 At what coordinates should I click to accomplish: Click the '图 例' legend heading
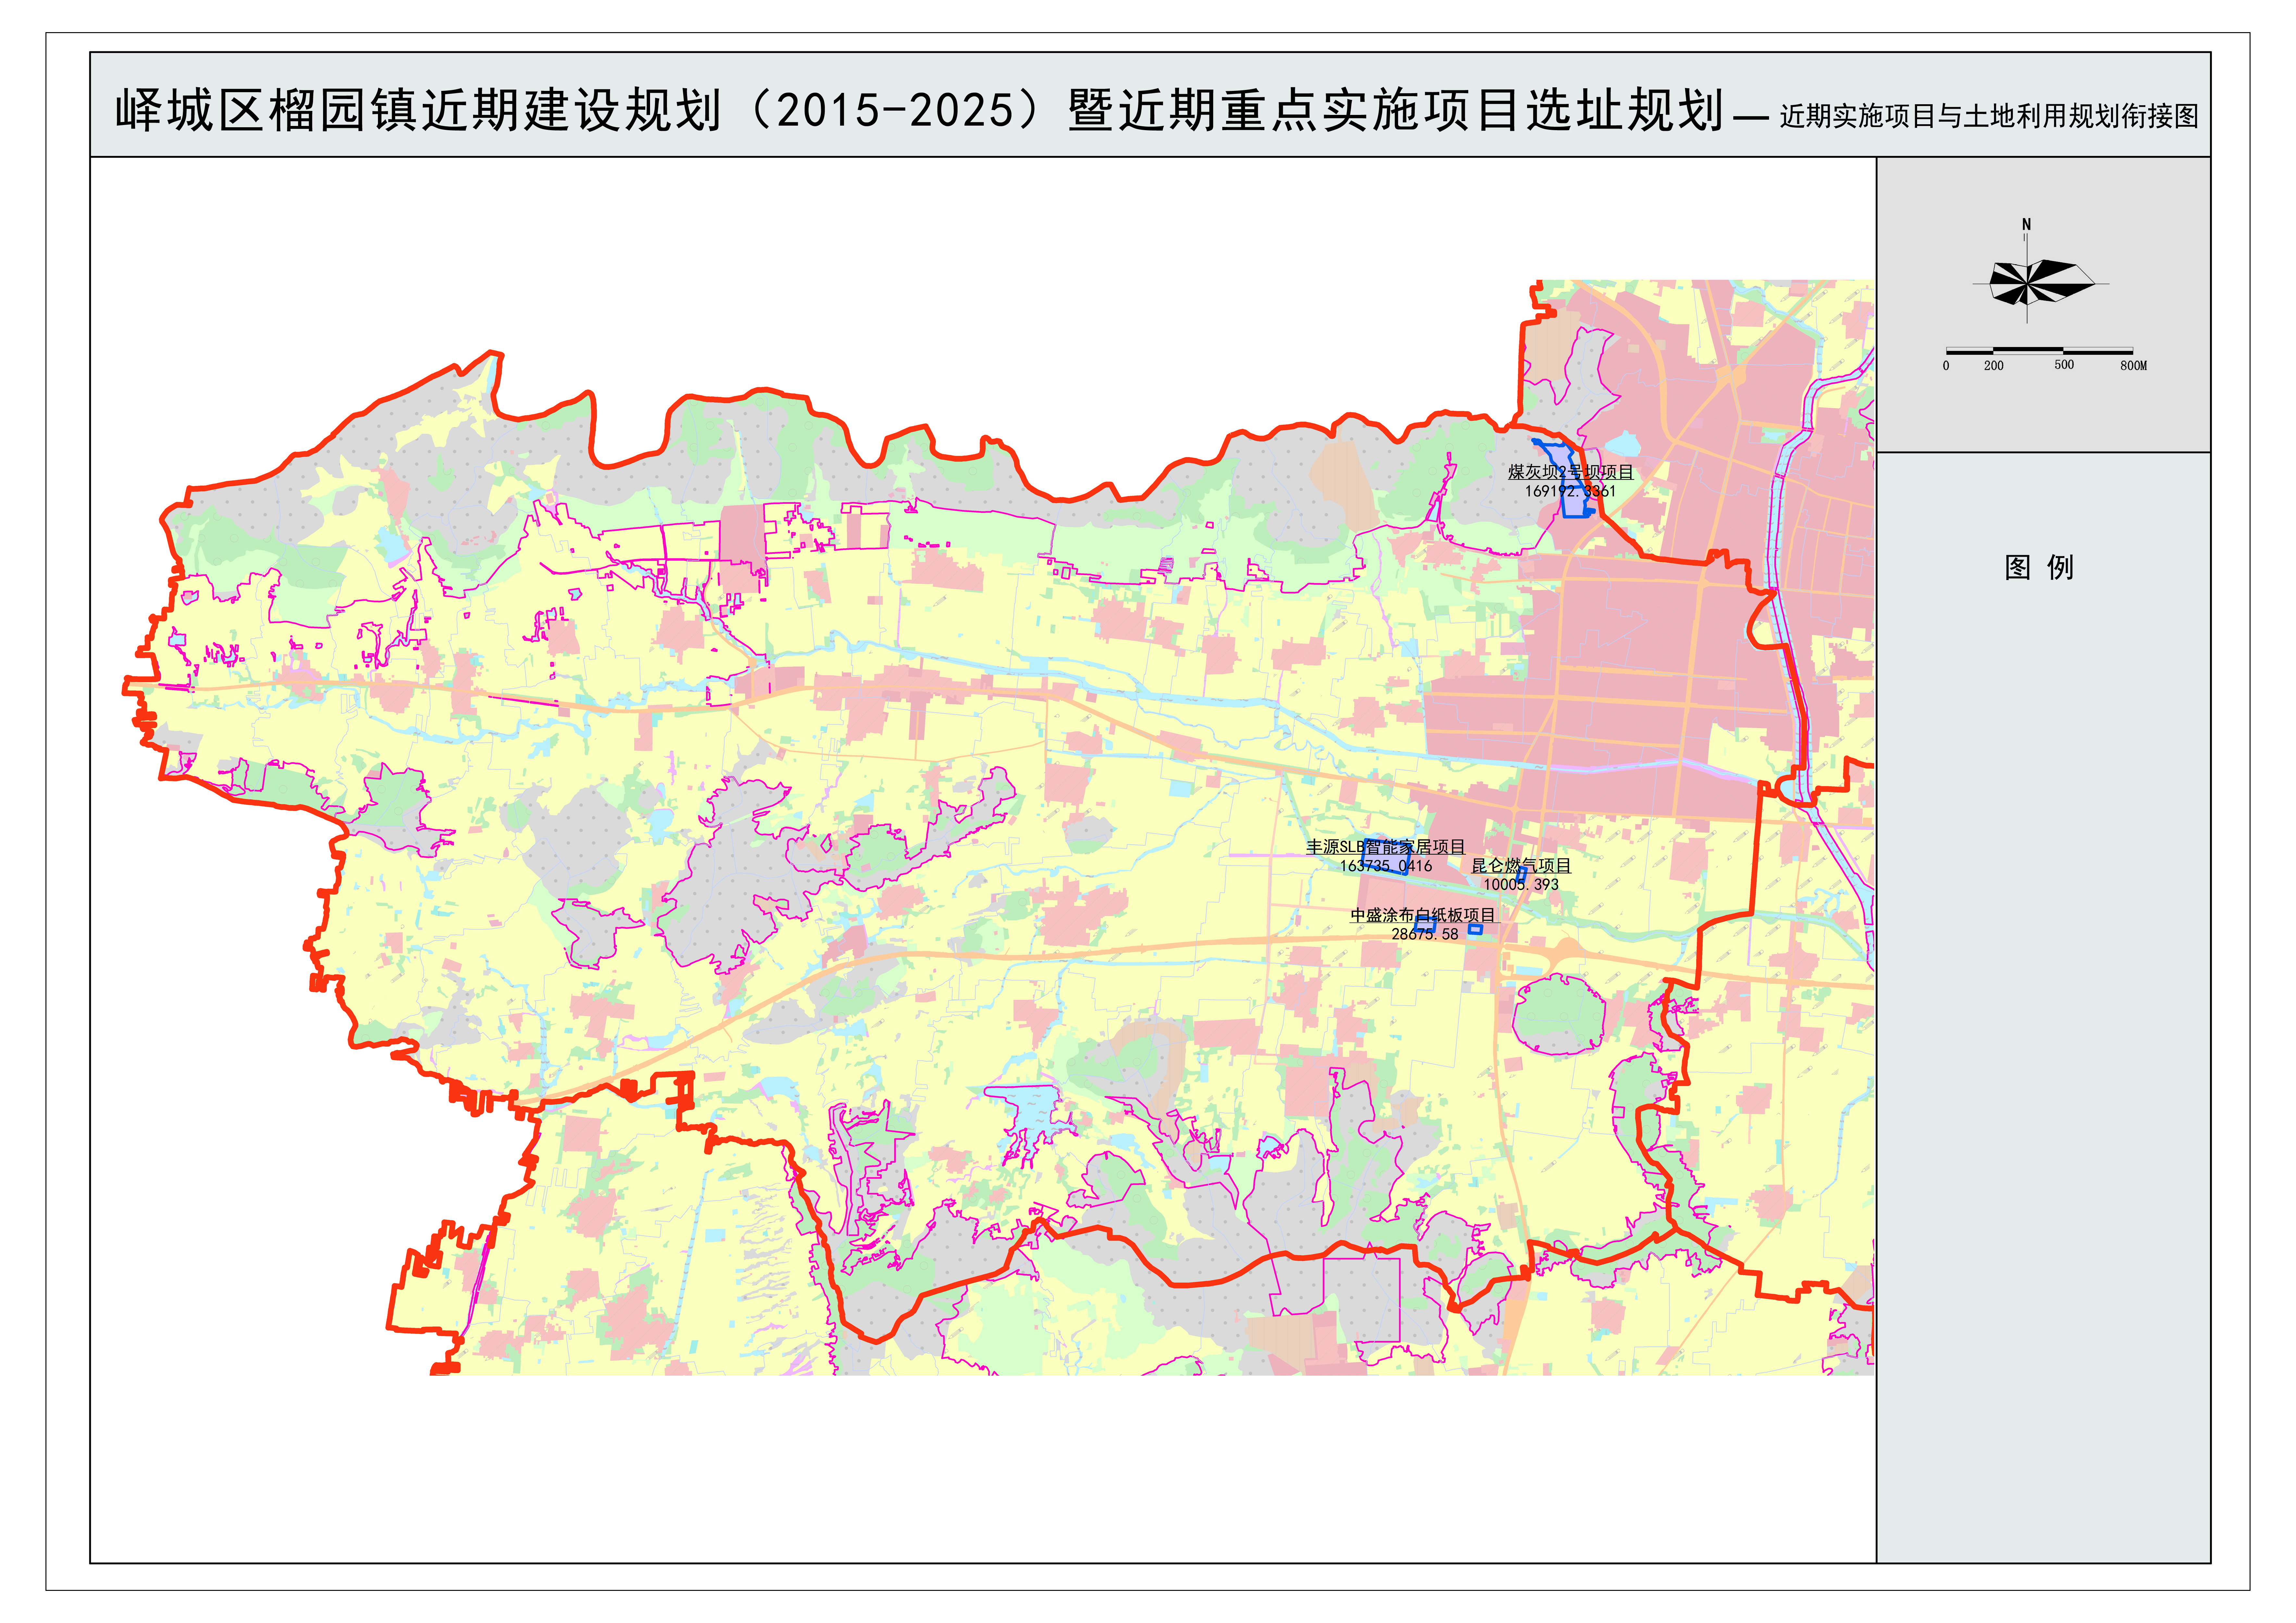click(x=2039, y=568)
